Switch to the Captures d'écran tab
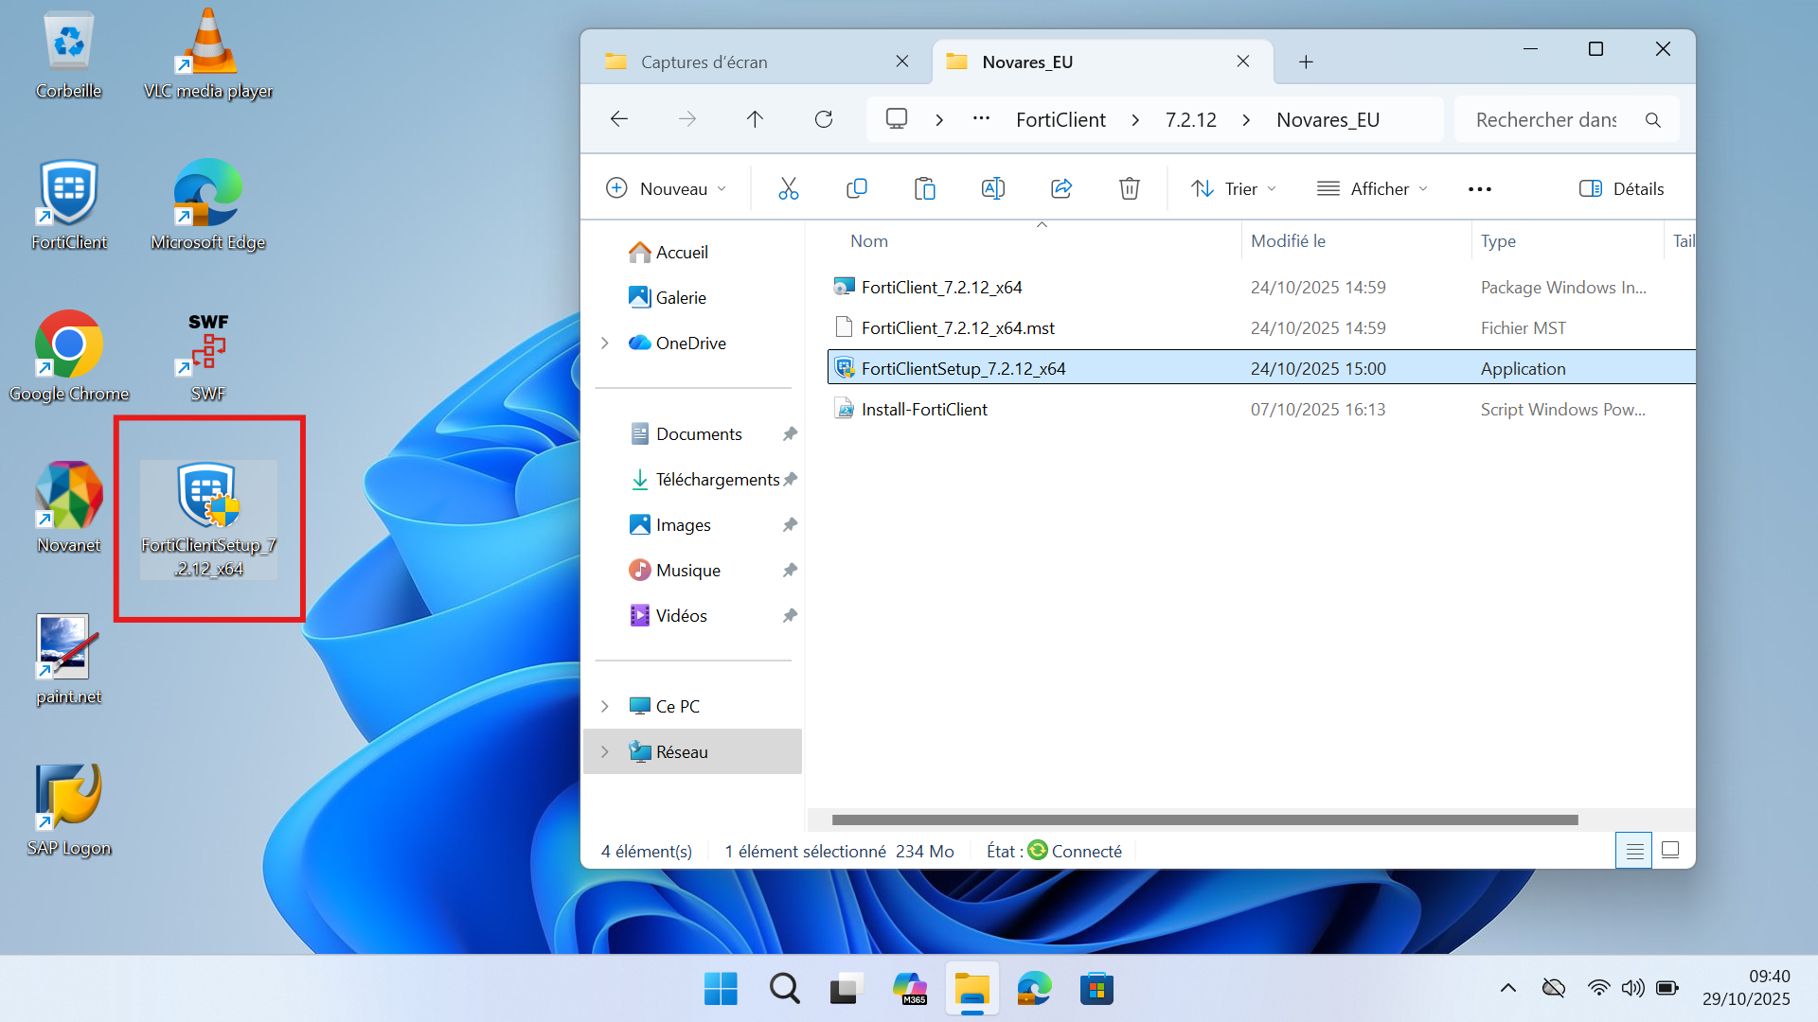 click(x=704, y=62)
